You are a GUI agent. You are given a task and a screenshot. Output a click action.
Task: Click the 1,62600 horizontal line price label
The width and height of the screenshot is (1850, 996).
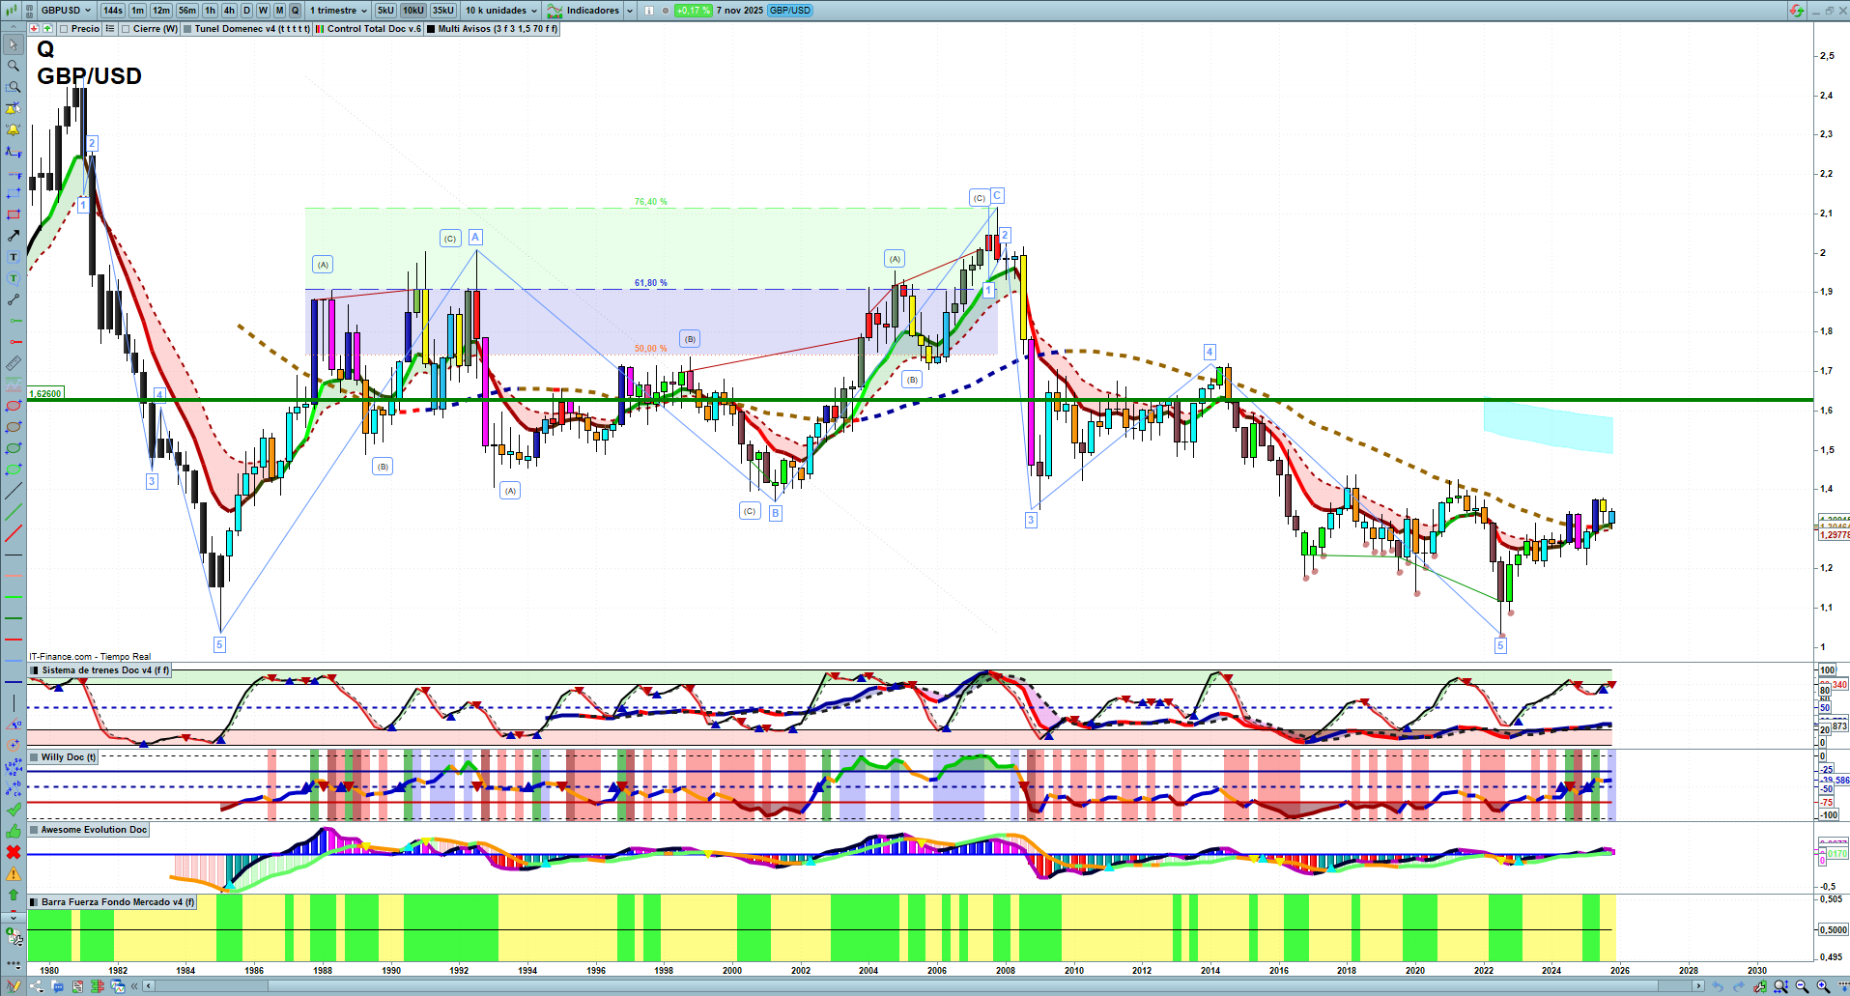45,394
